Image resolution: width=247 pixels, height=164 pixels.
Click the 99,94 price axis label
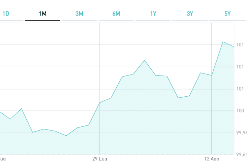(242, 133)
